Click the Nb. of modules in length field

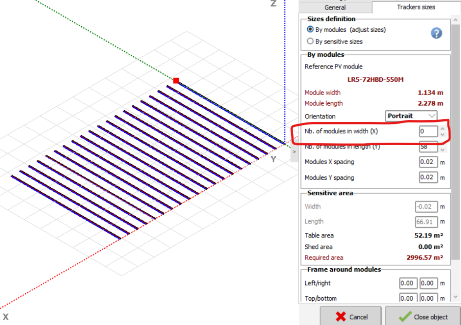point(428,148)
